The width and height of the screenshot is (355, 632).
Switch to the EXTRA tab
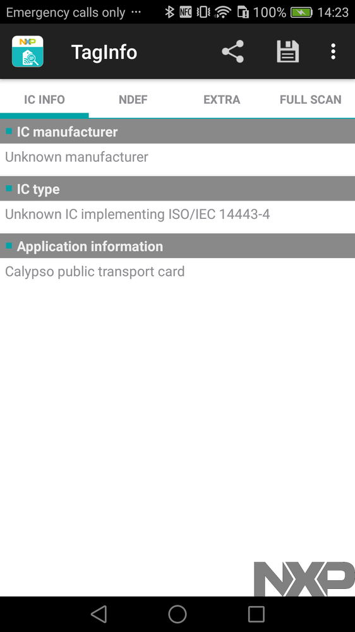pyautogui.click(x=222, y=99)
